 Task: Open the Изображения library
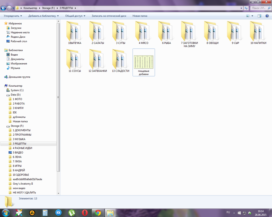click(19, 63)
